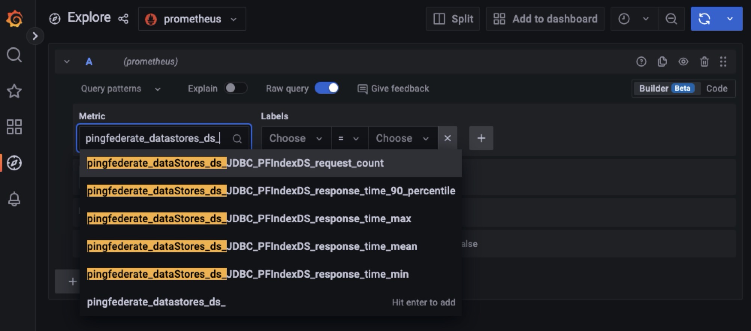Open the Alerting bell icon

pyautogui.click(x=14, y=199)
